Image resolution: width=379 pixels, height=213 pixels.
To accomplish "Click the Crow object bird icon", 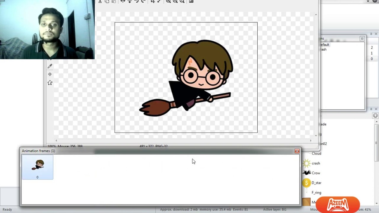I will coord(306,173).
